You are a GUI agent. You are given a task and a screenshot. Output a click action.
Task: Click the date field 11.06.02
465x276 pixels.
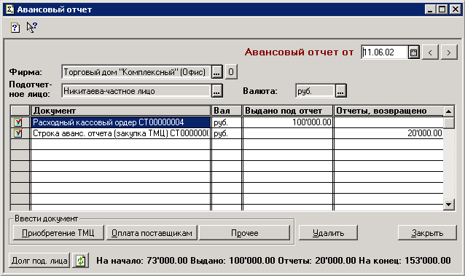pos(385,52)
